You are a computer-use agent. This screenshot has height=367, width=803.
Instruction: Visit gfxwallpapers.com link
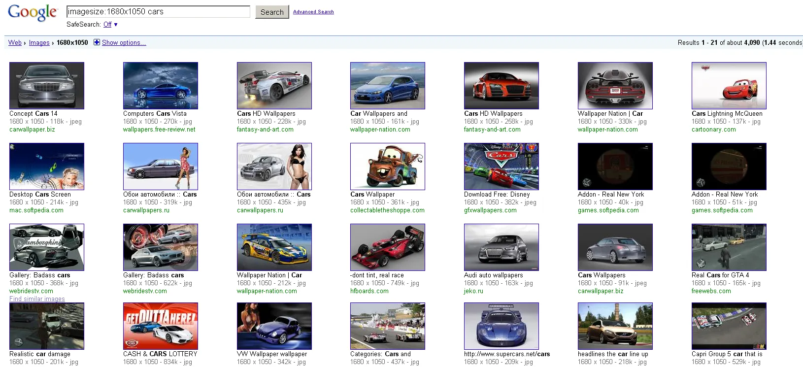click(x=490, y=210)
